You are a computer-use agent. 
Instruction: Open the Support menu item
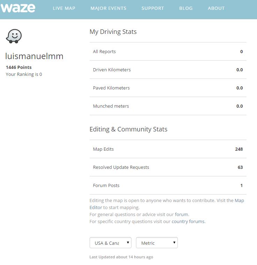(x=152, y=8)
